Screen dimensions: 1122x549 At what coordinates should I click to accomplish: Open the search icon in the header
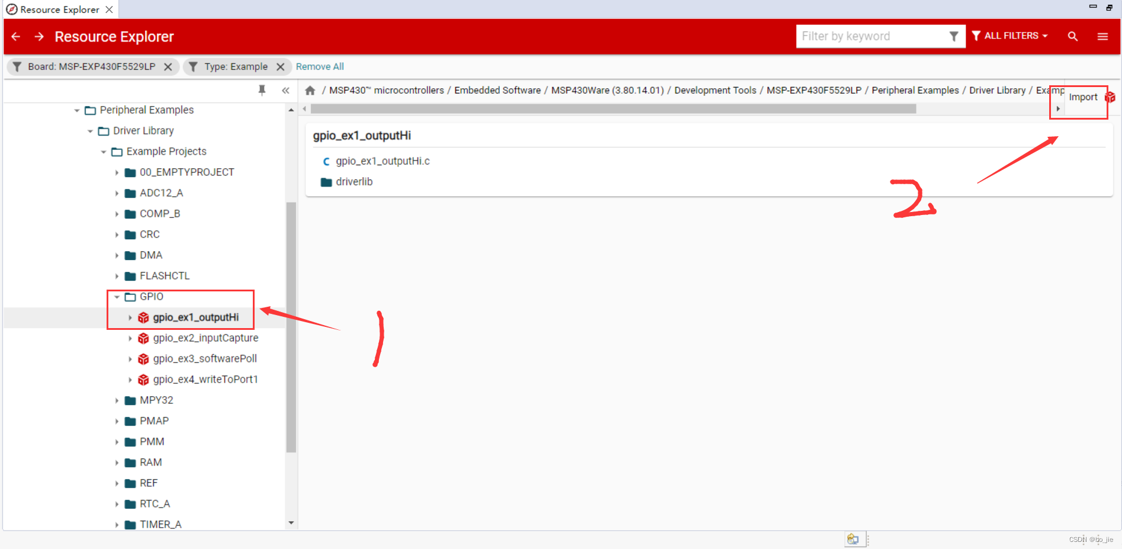(x=1072, y=36)
